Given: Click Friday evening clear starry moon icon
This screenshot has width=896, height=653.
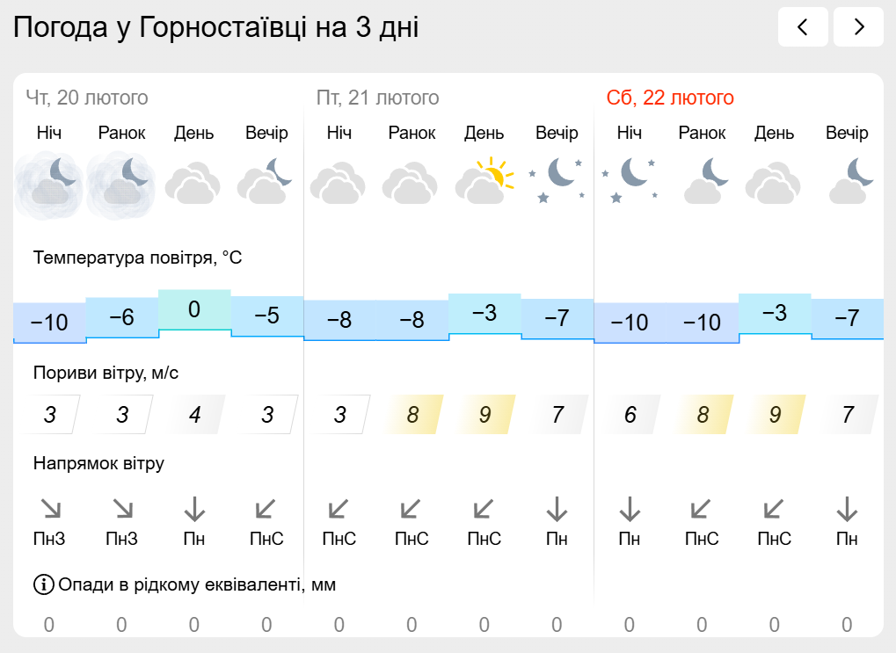Looking at the screenshot, I should [x=557, y=180].
